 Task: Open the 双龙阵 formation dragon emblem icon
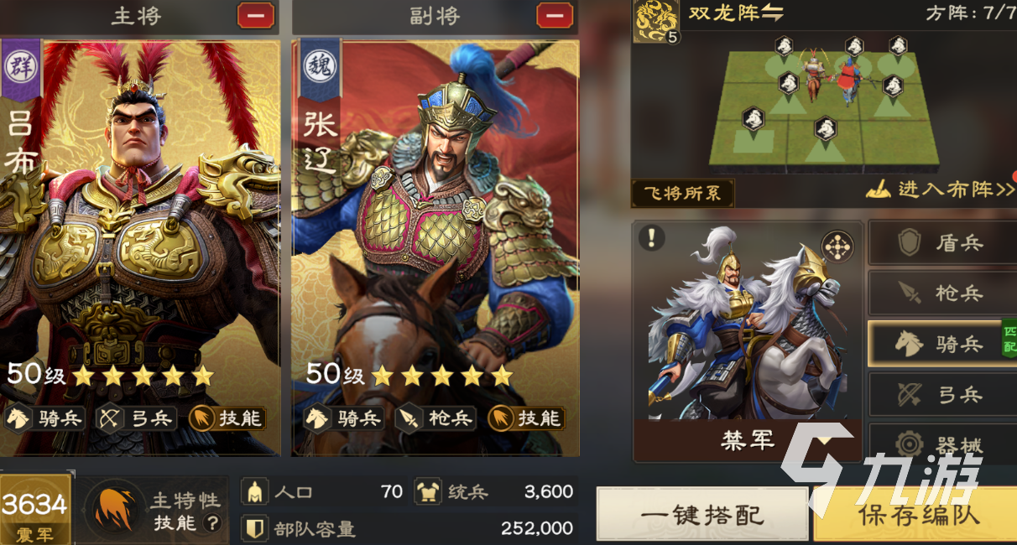655,21
